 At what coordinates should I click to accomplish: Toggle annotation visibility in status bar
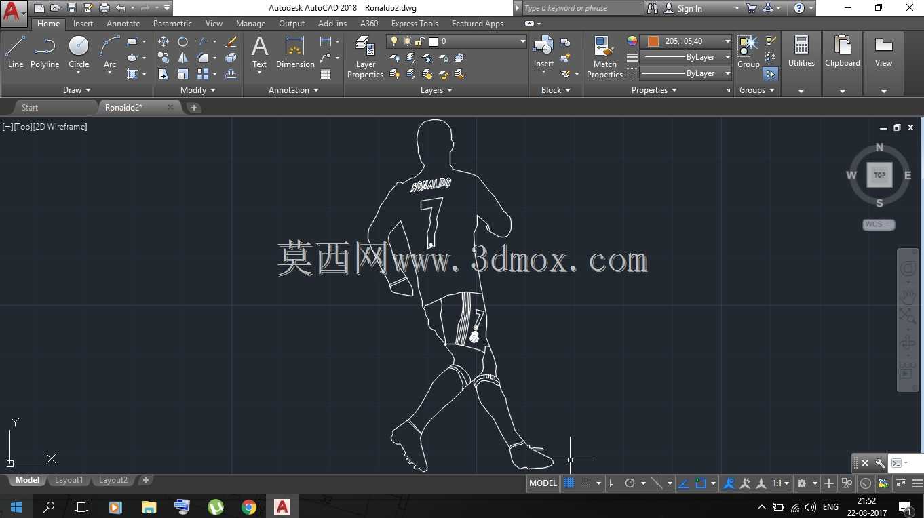coord(729,483)
